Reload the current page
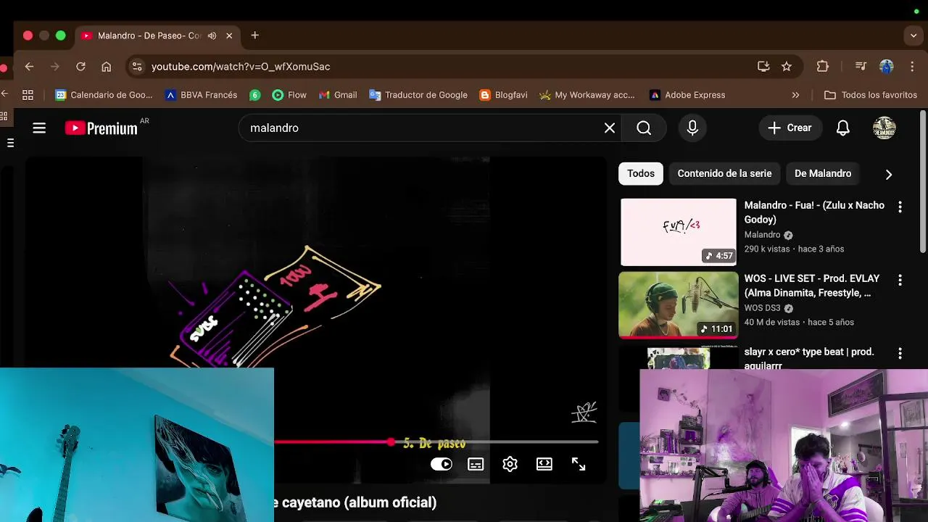Viewport: 928px width, 522px height. point(80,67)
